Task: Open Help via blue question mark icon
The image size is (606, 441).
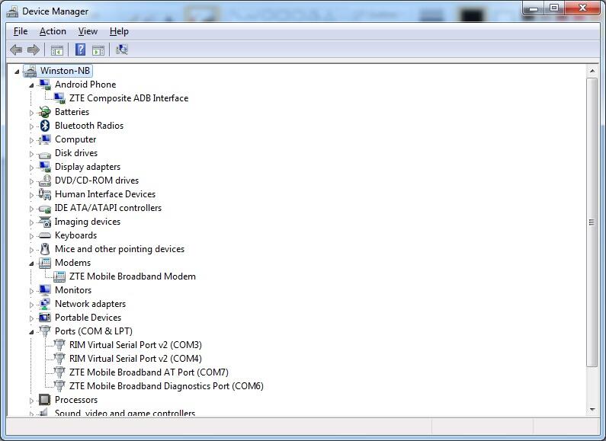Action: [x=80, y=50]
